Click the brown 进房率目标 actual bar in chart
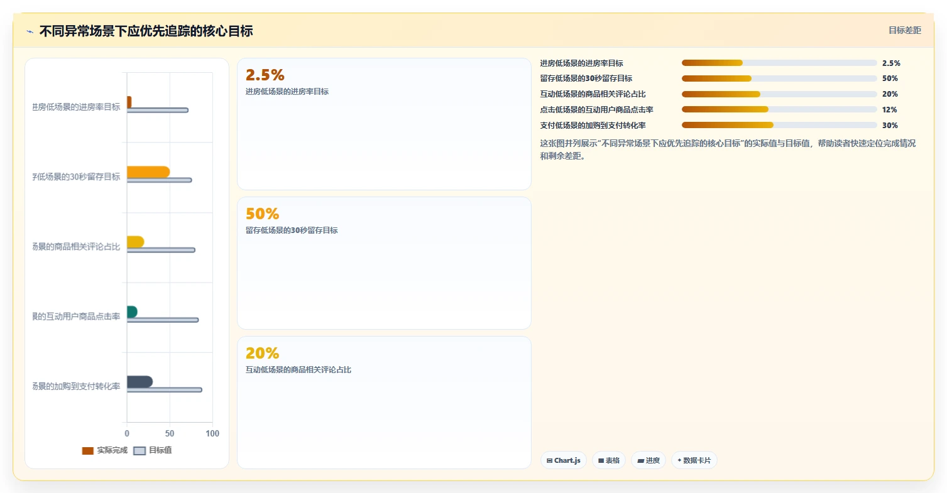This screenshot has width=947, height=493. click(129, 102)
